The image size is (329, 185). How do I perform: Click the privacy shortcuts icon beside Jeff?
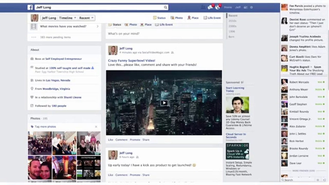(x=245, y=7)
